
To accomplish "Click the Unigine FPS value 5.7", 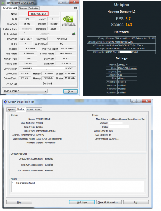I will coord(128,19).
